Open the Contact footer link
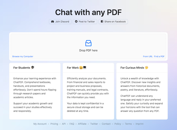This screenshot has width=177, height=130. [x=106, y=124]
